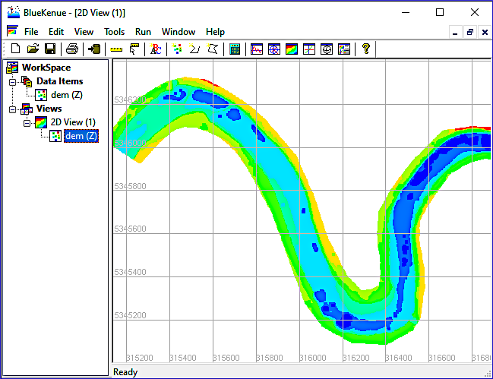Image resolution: width=493 pixels, height=379 pixels.
Task: Click the WorkSpace tree icon
Action: pyautogui.click(x=13, y=68)
